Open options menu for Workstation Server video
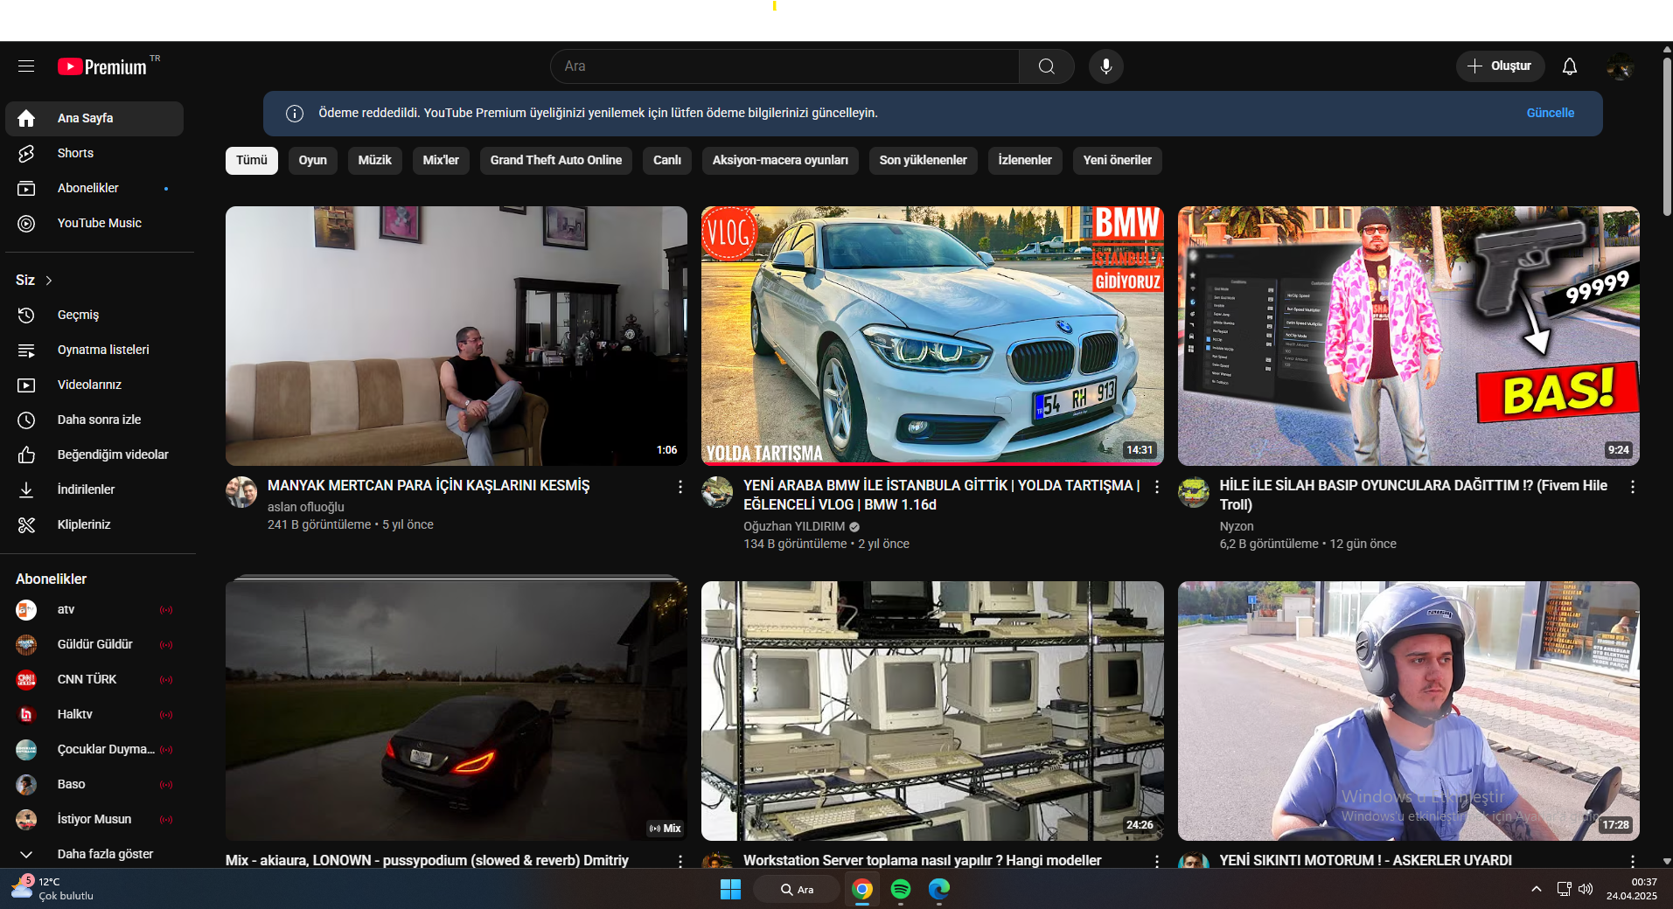Viewport: 1673px width, 909px height. click(x=1157, y=861)
